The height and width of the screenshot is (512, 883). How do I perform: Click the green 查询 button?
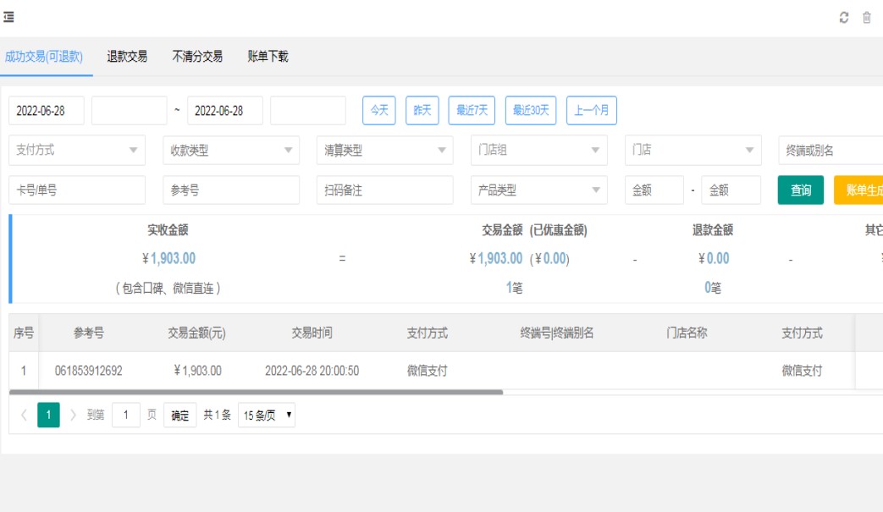(800, 190)
